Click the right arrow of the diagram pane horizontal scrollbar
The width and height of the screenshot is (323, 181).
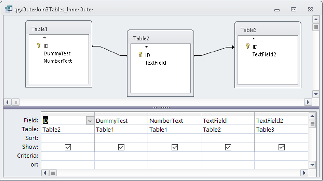click(308, 102)
